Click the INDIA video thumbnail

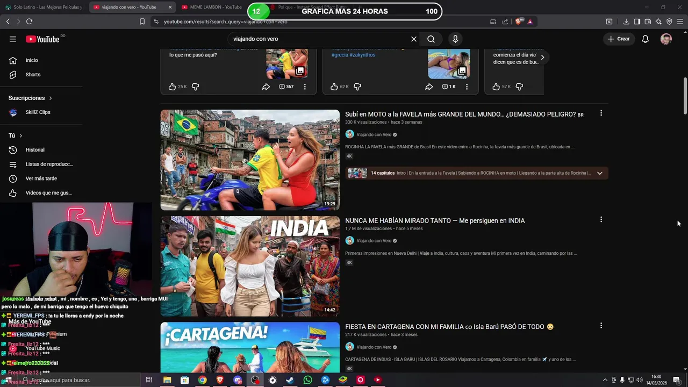(250, 266)
